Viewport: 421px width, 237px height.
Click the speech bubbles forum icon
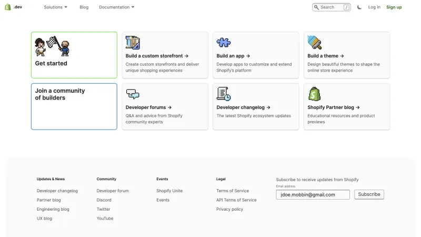coord(133,94)
